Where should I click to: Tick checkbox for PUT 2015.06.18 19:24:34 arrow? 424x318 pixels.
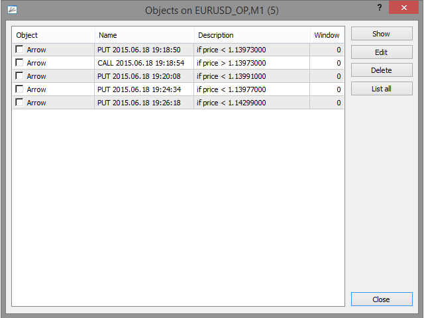[x=19, y=89]
